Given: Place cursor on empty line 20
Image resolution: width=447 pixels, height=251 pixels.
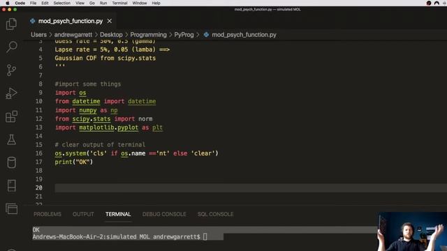Looking at the screenshot, I should [x=251, y=188].
